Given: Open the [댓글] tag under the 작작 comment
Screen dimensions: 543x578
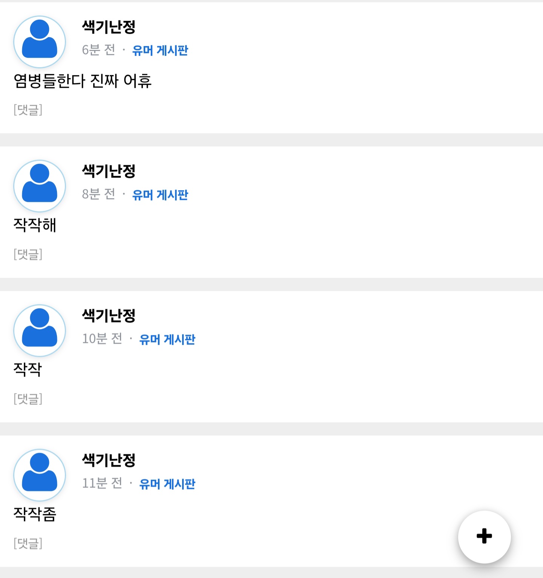Looking at the screenshot, I should click(28, 399).
